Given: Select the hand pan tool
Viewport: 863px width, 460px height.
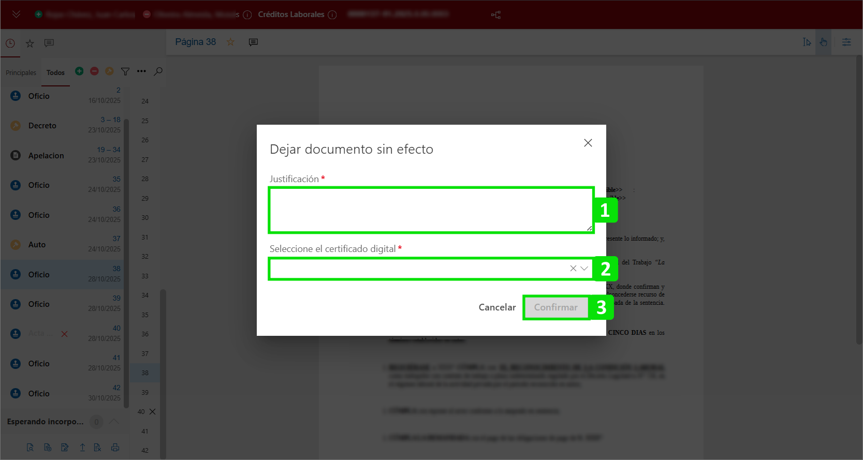Looking at the screenshot, I should point(823,42).
